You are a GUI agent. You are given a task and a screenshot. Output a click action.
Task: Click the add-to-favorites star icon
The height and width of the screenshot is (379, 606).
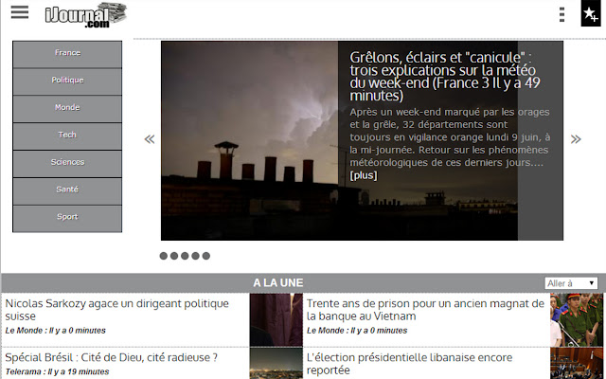[x=591, y=13]
